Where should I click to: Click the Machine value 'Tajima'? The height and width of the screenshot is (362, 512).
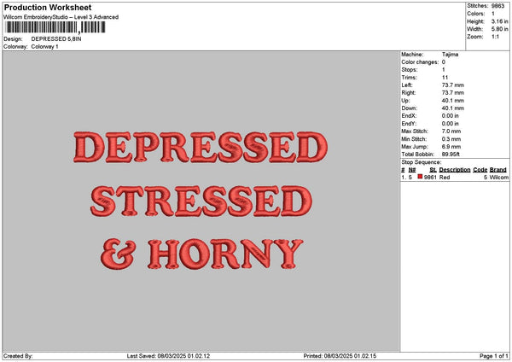pyautogui.click(x=450, y=55)
